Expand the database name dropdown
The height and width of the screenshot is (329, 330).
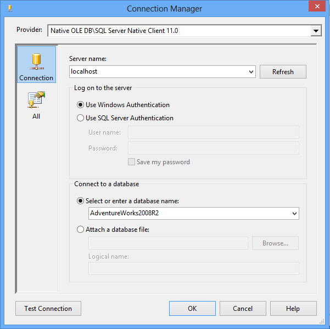[x=294, y=214]
